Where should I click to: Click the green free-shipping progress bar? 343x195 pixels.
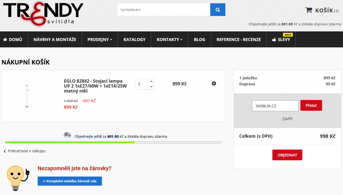click(x=113, y=142)
